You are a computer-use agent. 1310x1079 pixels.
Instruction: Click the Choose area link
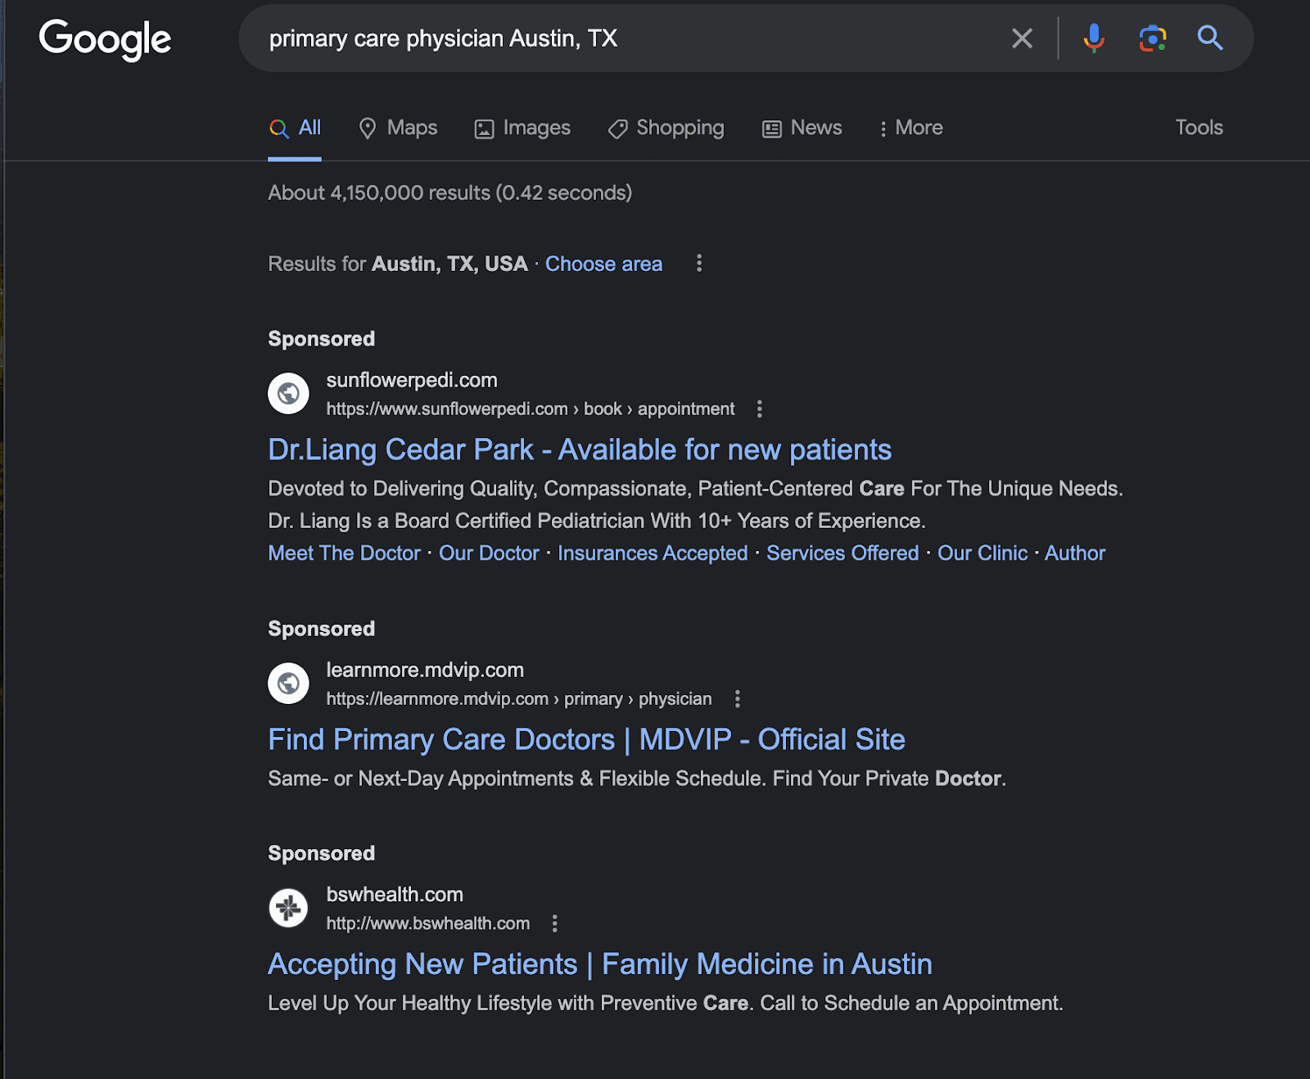click(x=603, y=264)
